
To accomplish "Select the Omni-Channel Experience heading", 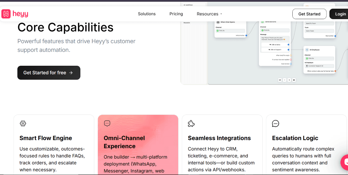I will [124, 142].
